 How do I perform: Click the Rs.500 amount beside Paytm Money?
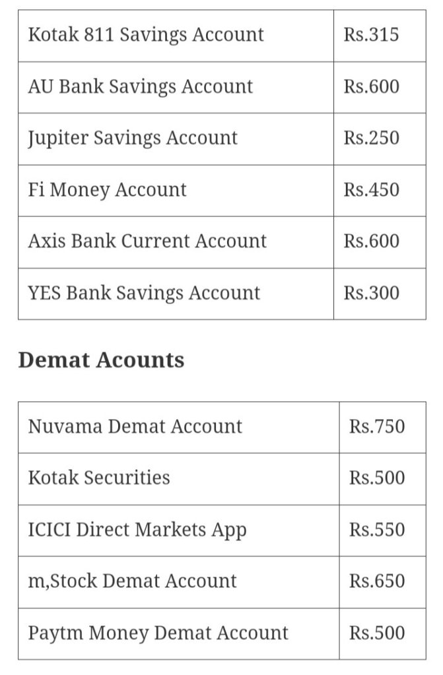click(377, 633)
